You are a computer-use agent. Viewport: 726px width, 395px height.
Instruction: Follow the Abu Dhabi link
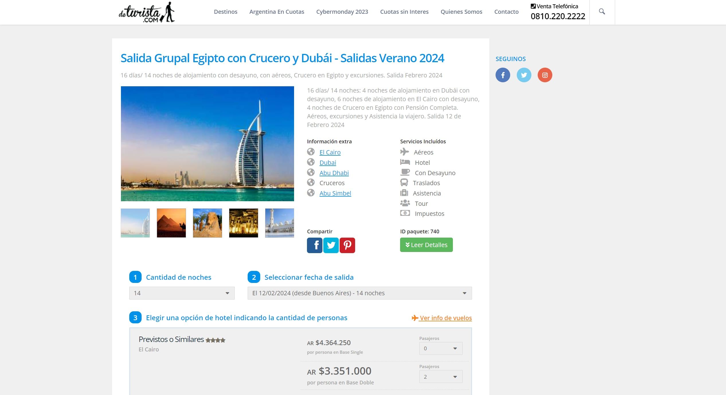coord(334,173)
